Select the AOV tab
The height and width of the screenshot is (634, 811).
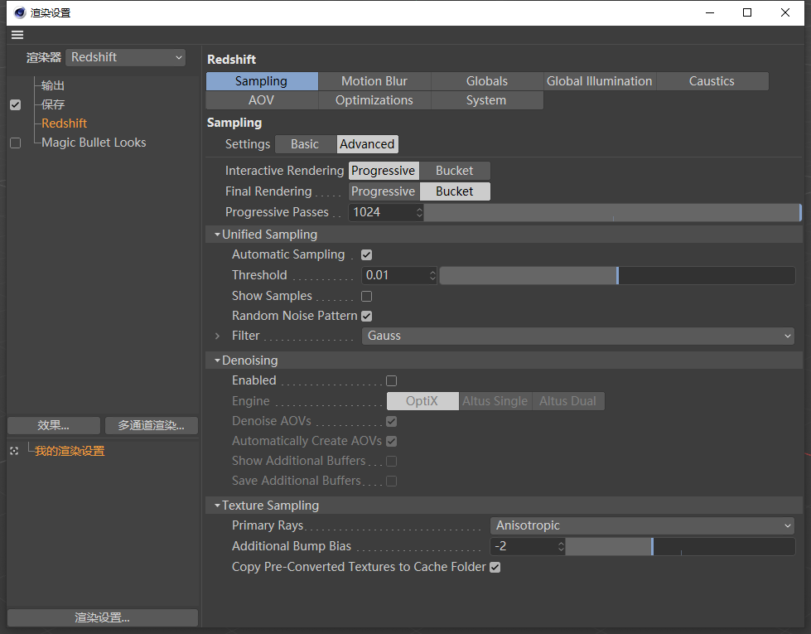coord(261,100)
